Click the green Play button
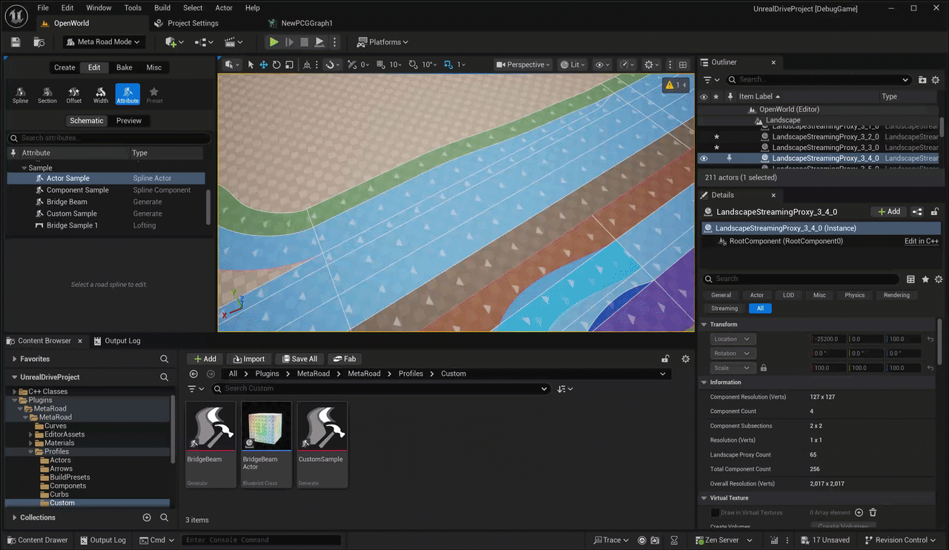 [274, 42]
